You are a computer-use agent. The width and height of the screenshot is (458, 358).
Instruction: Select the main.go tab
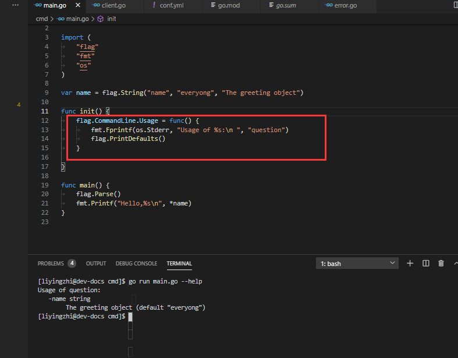(x=55, y=5)
